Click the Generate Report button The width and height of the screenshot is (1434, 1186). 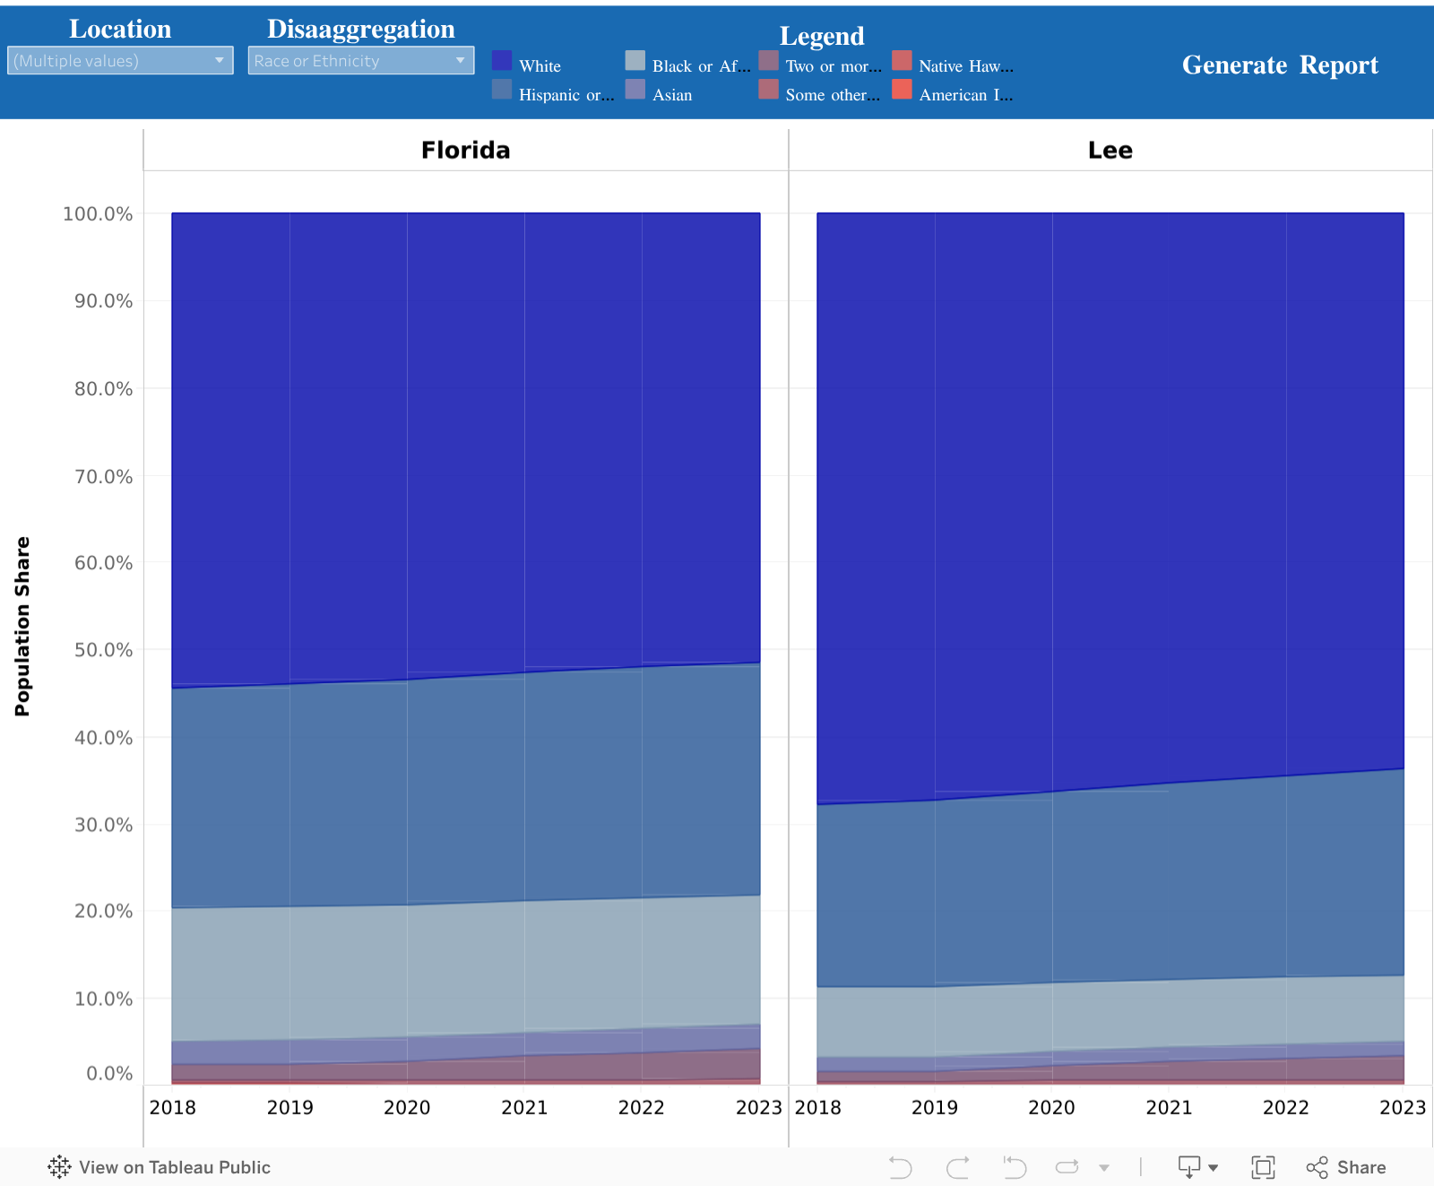coord(1279,65)
